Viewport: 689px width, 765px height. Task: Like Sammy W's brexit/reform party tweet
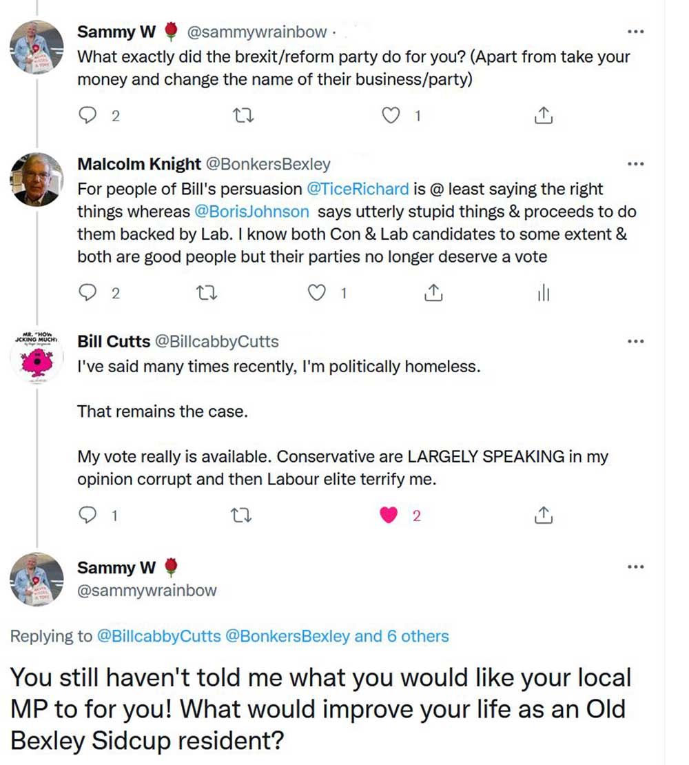click(x=391, y=116)
